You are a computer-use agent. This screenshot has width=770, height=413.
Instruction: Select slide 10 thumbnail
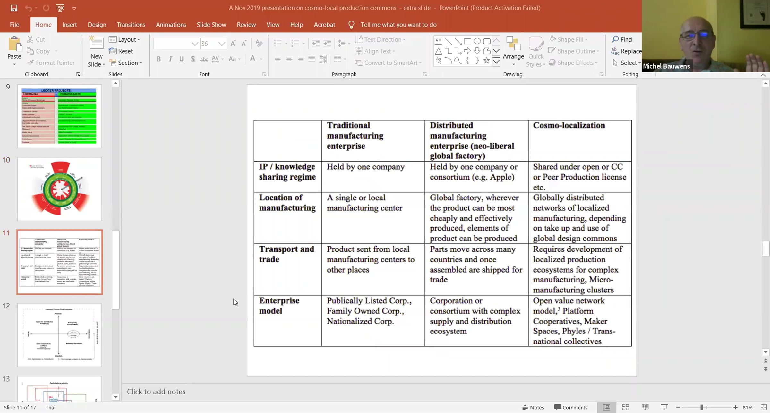(x=59, y=189)
